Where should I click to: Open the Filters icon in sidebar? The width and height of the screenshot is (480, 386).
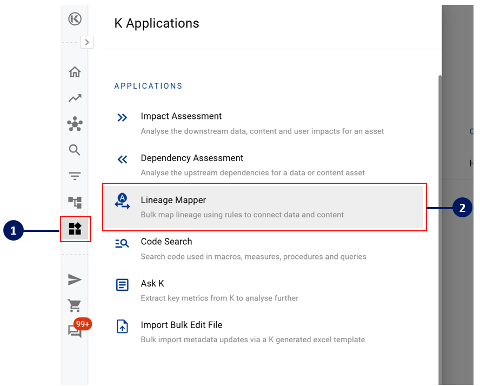[75, 176]
